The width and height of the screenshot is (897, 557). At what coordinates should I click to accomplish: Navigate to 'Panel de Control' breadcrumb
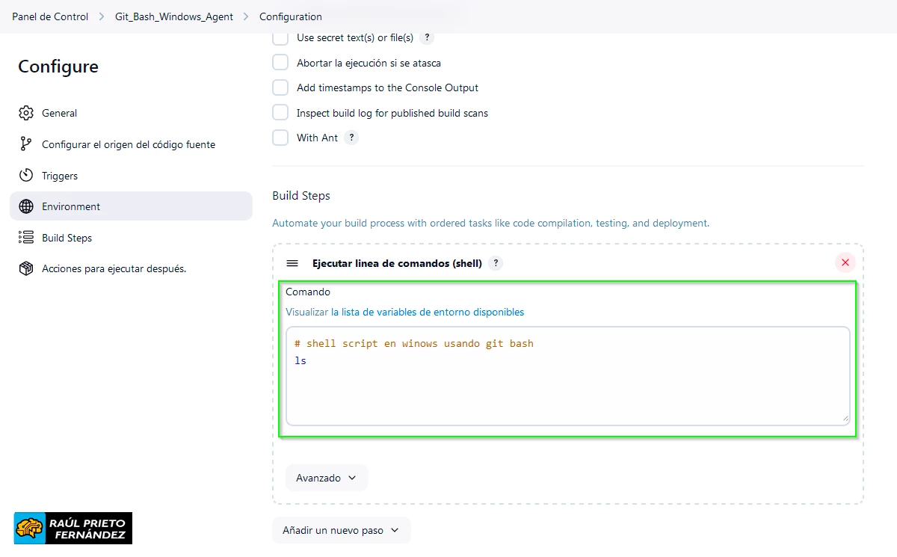coord(49,16)
